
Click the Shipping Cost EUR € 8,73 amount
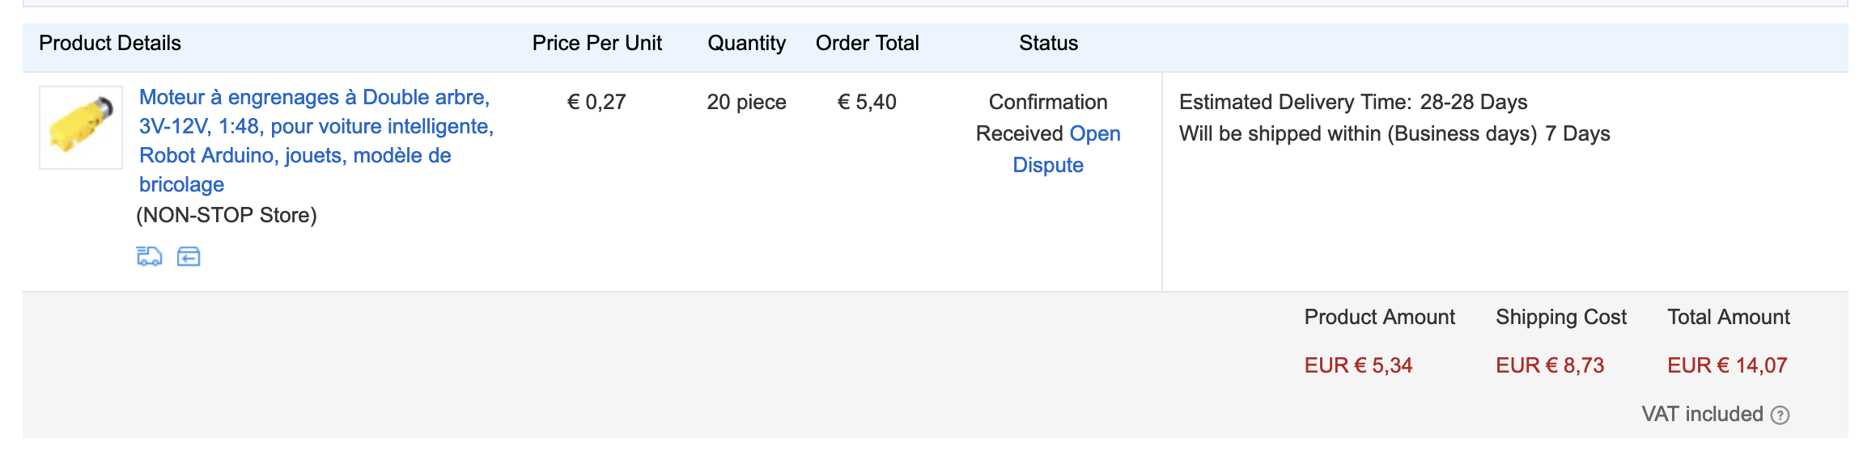[1550, 365]
